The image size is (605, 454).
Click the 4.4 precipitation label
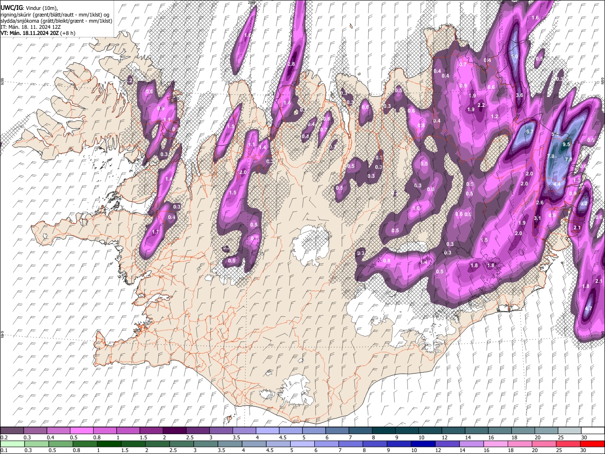coord(557,184)
